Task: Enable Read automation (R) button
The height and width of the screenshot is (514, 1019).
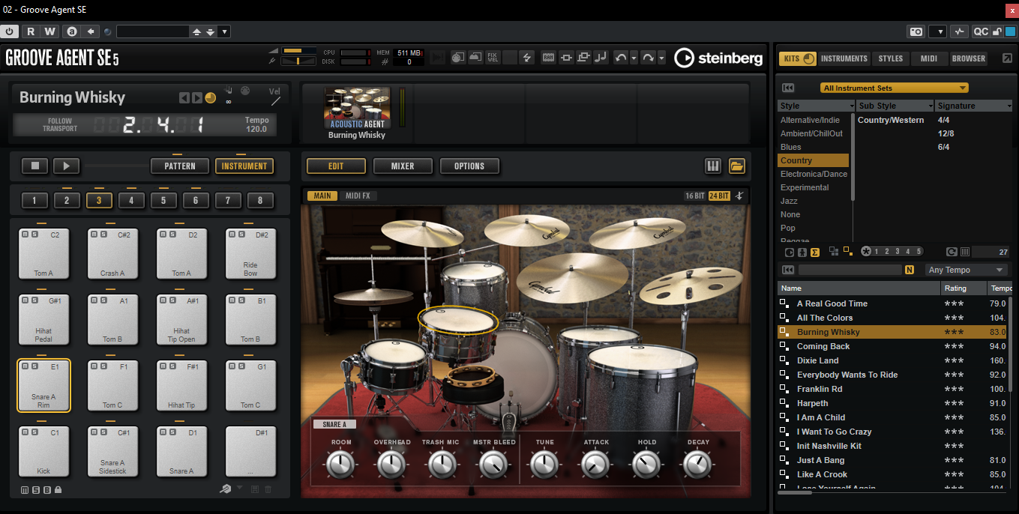Action: point(31,31)
